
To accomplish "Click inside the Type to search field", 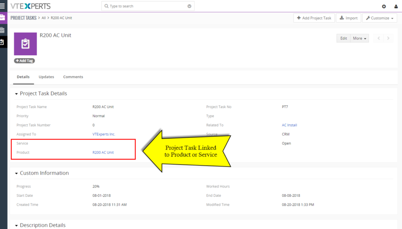I will click(x=148, y=6).
